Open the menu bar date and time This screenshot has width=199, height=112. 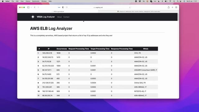click(192, 1)
